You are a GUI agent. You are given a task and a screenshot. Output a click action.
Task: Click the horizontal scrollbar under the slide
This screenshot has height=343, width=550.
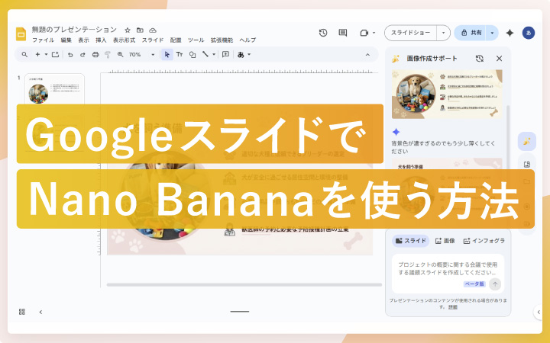click(244, 285)
